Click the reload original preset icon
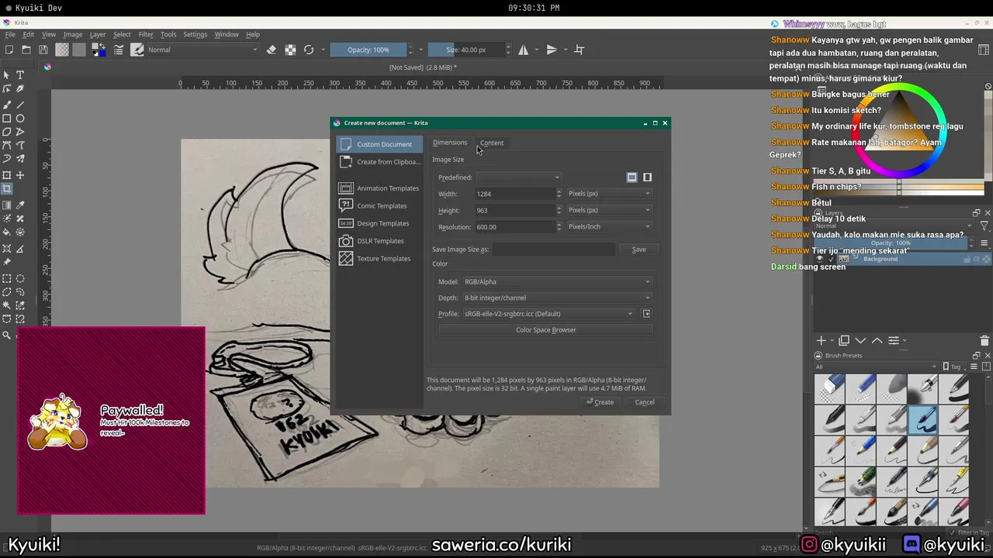Viewport: 993px width, 558px height. (x=309, y=50)
